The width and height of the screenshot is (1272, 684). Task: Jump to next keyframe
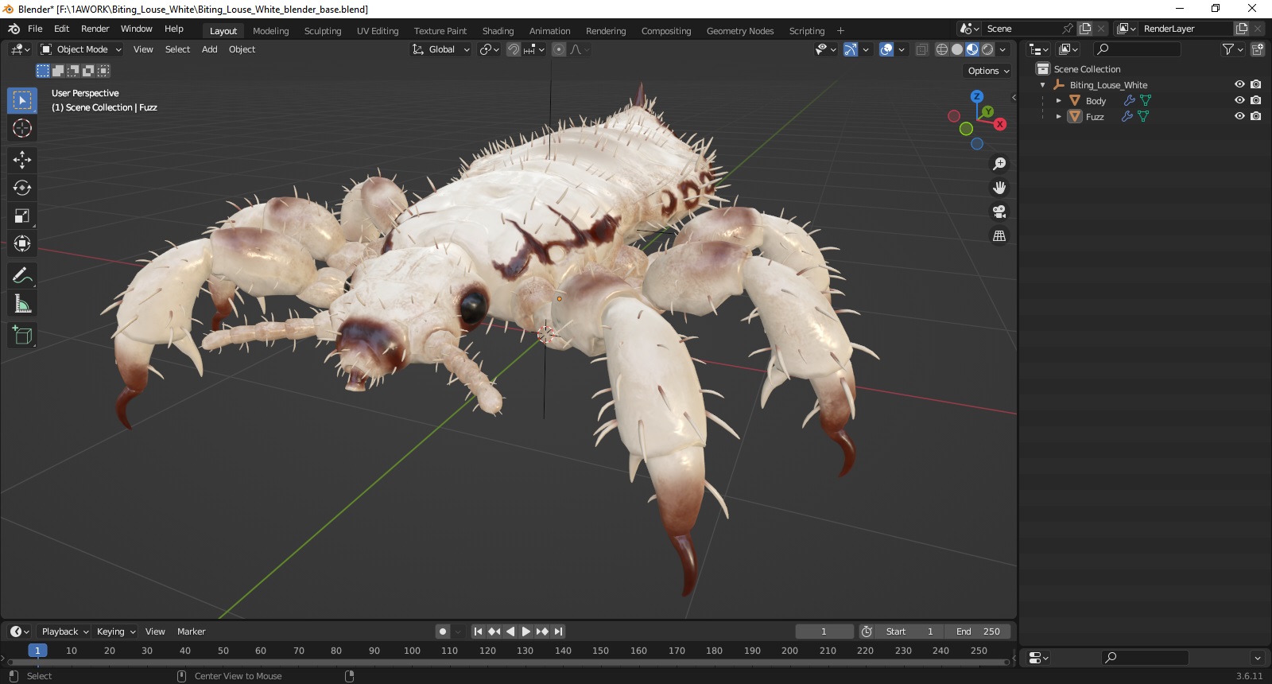[542, 632]
